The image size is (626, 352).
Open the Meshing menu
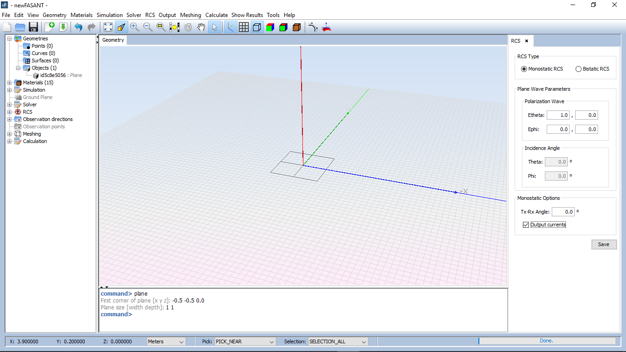[x=190, y=15]
